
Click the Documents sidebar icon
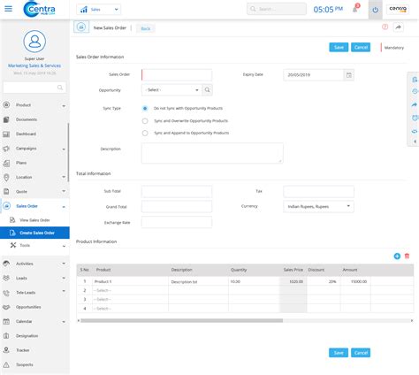click(6, 119)
